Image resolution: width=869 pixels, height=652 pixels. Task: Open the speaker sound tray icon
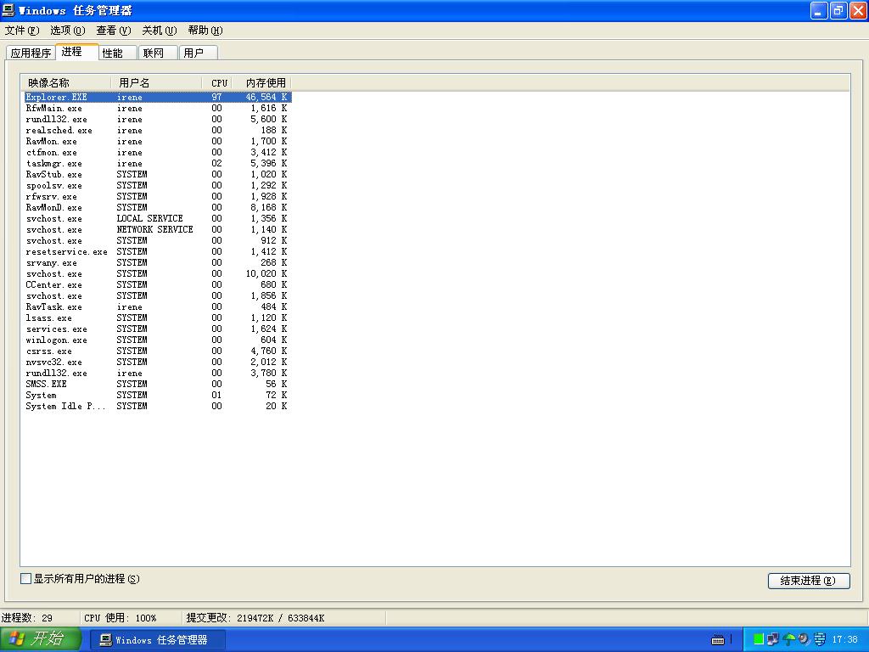pos(804,639)
